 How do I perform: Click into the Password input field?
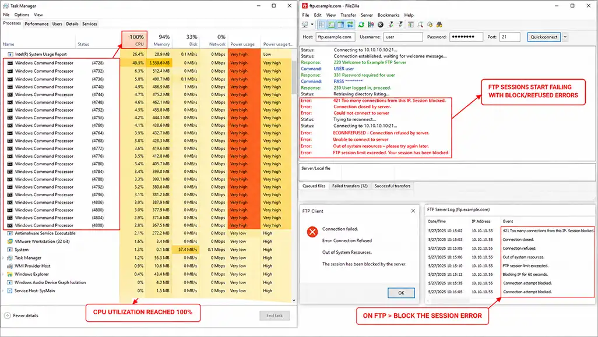[x=466, y=37]
